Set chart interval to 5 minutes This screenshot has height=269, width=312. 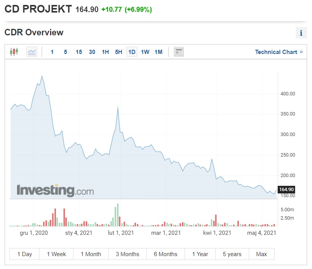click(x=65, y=52)
